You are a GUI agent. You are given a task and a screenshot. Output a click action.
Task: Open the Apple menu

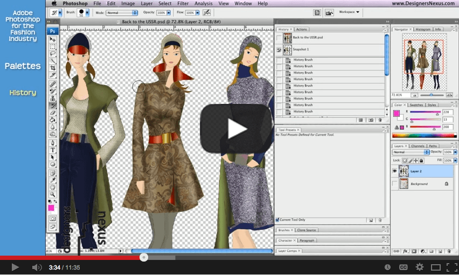54,3
